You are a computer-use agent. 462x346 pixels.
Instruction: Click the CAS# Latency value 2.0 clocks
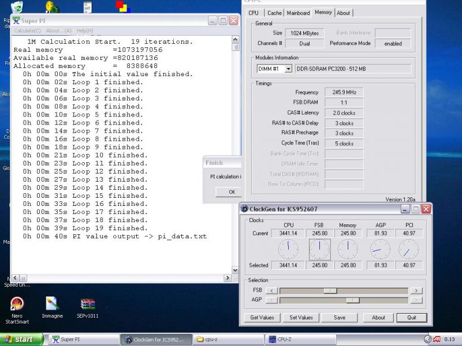[x=344, y=112]
